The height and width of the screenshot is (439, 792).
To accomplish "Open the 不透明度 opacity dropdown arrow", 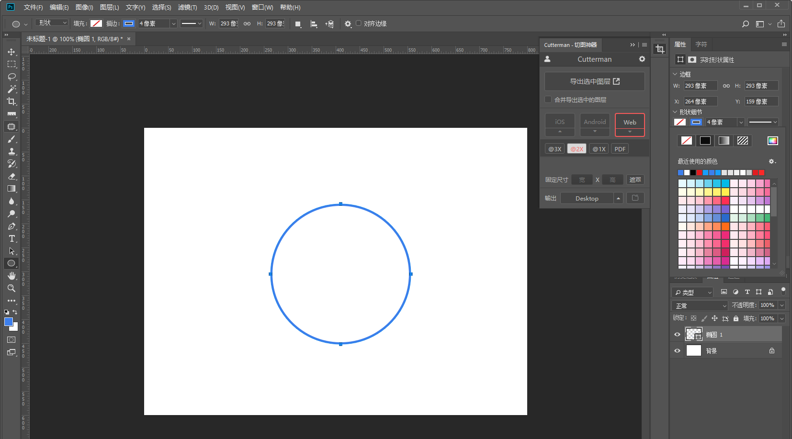I will (x=782, y=305).
